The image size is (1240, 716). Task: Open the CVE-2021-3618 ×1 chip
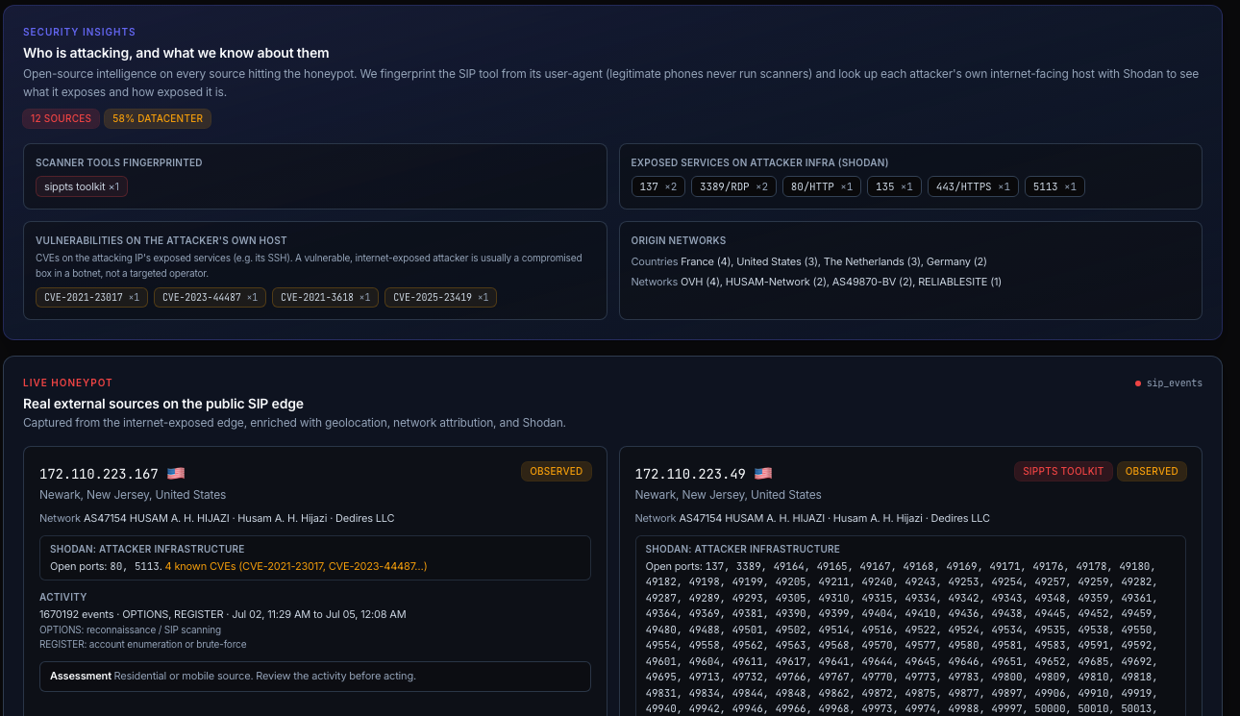325,298
